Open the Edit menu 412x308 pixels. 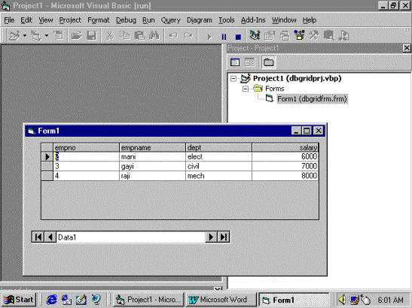26,20
